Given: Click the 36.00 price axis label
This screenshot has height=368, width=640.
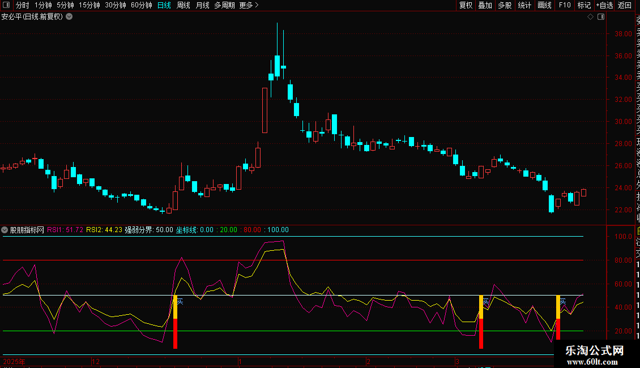Looking at the screenshot, I should (623, 56).
